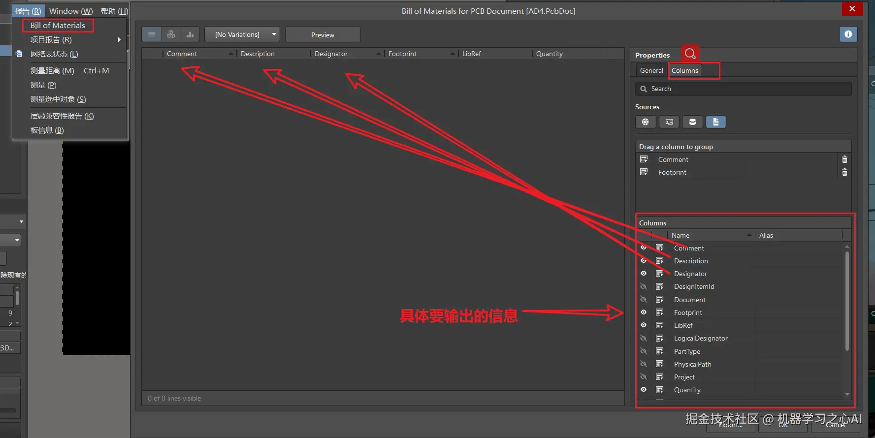Click the blue info icon button
875x438 pixels.
click(x=848, y=34)
